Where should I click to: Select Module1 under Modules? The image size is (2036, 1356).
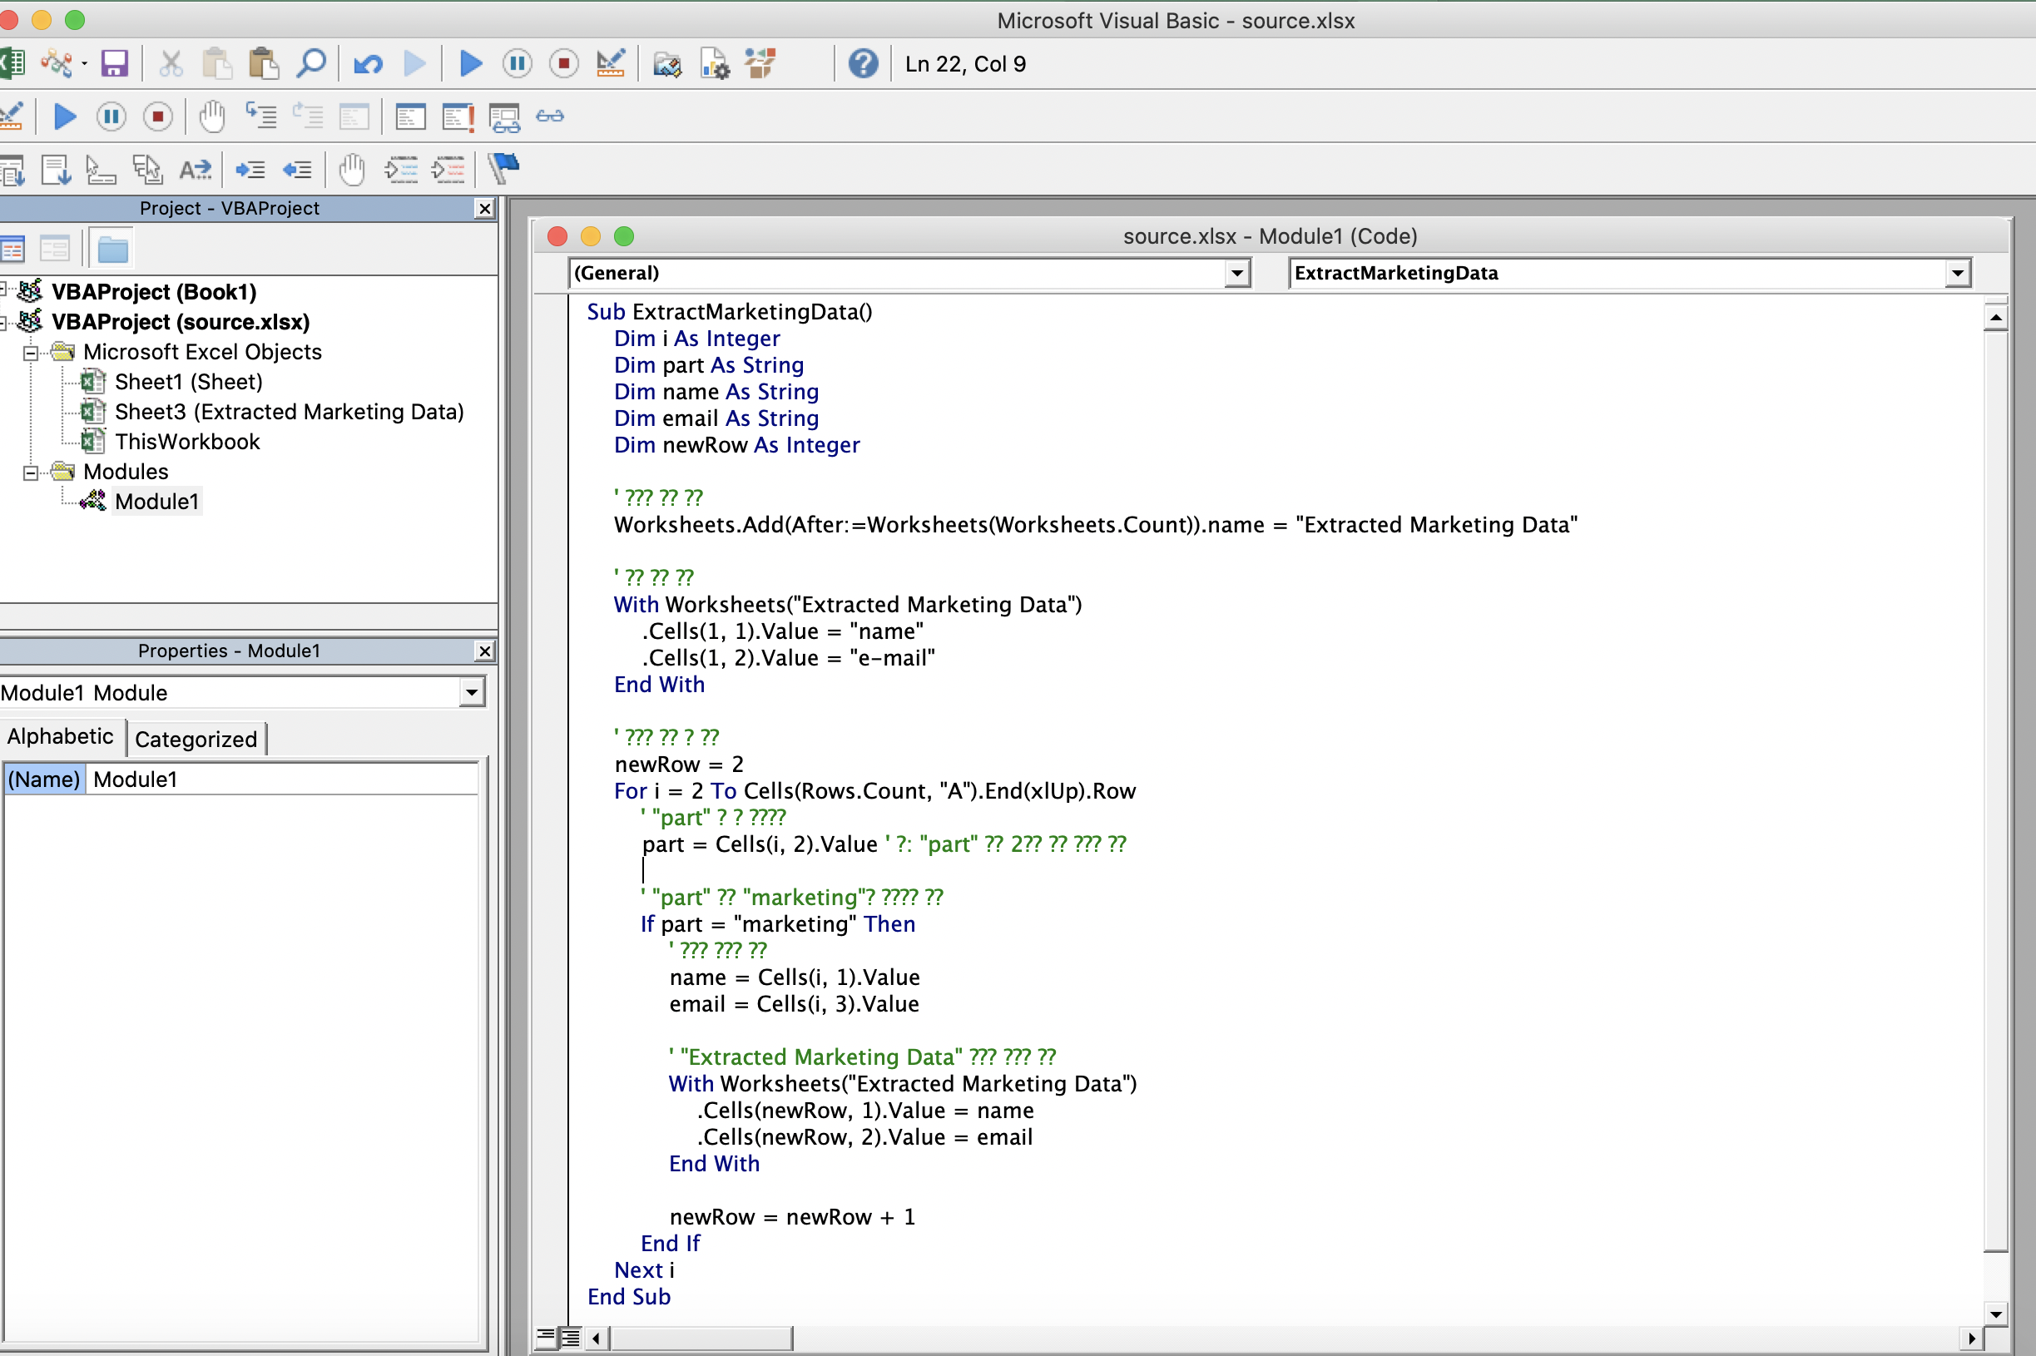point(156,502)
